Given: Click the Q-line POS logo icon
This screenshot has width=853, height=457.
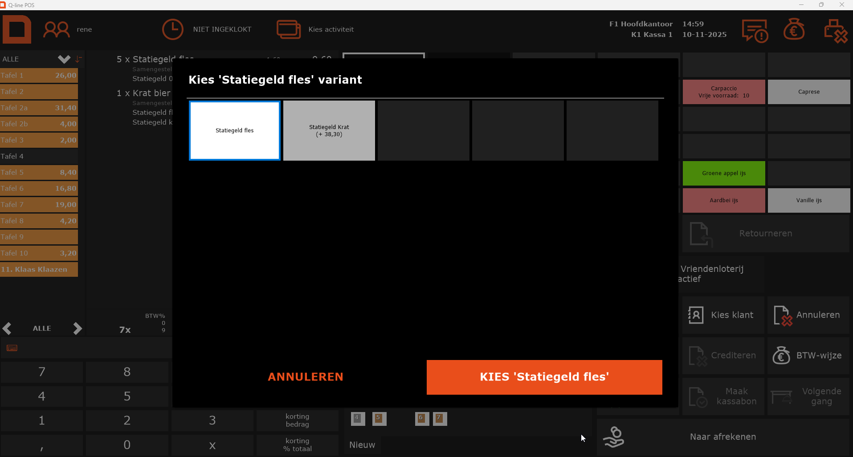Looking at the screenshot, I should point(17,29).
